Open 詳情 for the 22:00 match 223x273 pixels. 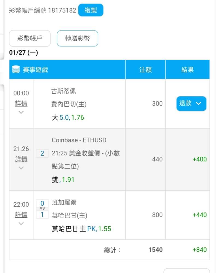point(21,215)
